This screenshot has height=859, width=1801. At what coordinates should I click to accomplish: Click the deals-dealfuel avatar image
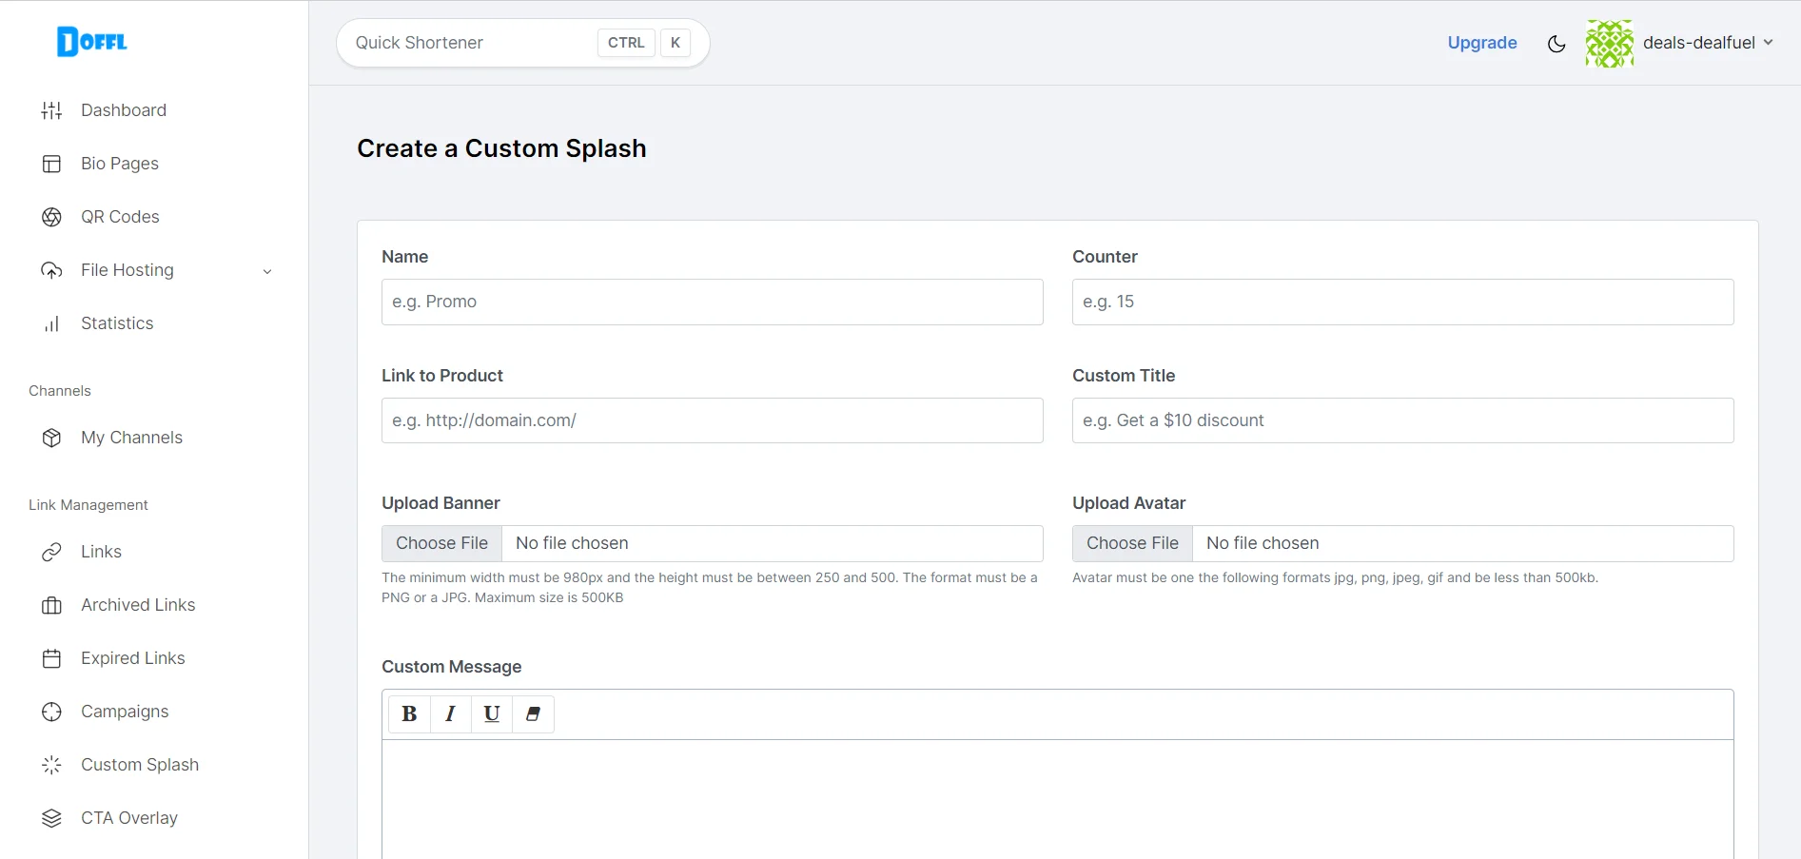(1610, 43)
